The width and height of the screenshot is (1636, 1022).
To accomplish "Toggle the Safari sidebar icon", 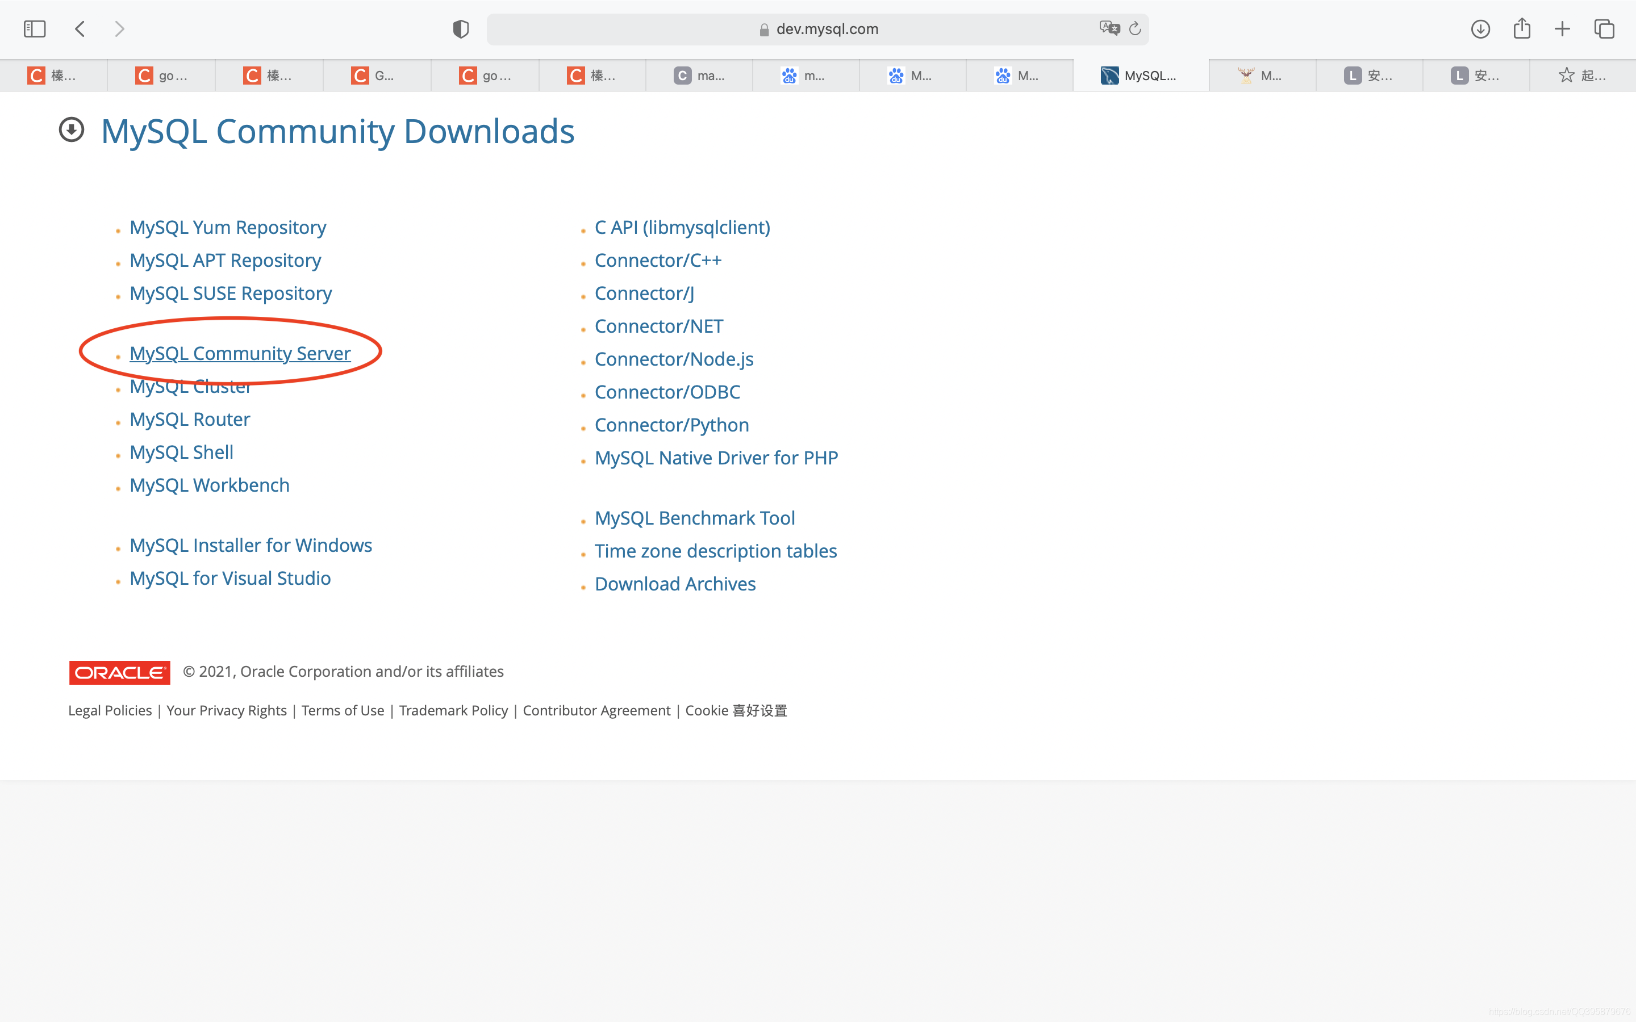I will 35,29.
